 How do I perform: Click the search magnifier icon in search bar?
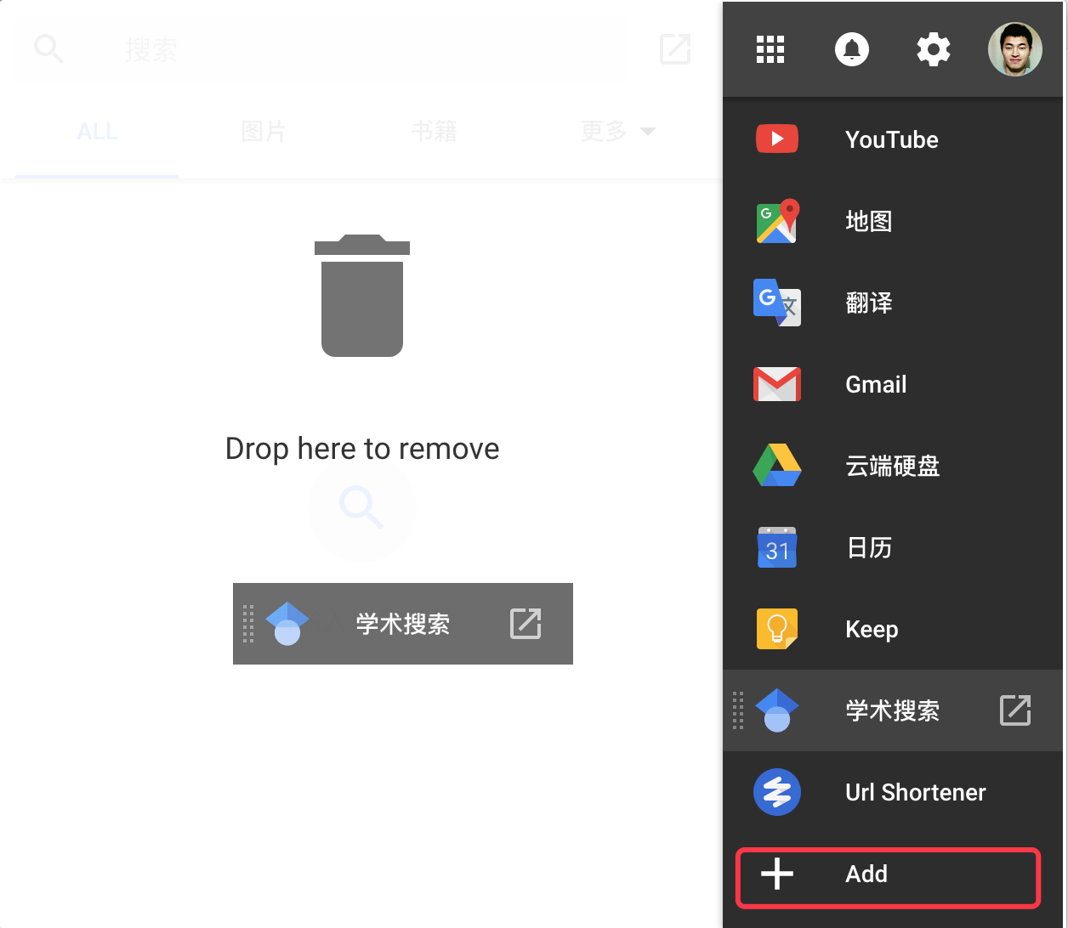pyautogui.click(x=48, y=49)
